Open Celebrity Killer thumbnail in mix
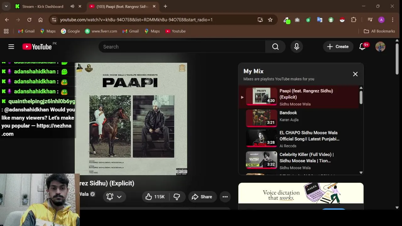The image size is (402, 226). 261,160
